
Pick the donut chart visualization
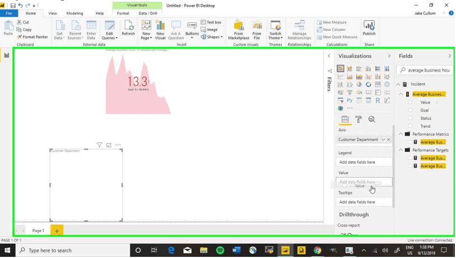click(368, 85)
